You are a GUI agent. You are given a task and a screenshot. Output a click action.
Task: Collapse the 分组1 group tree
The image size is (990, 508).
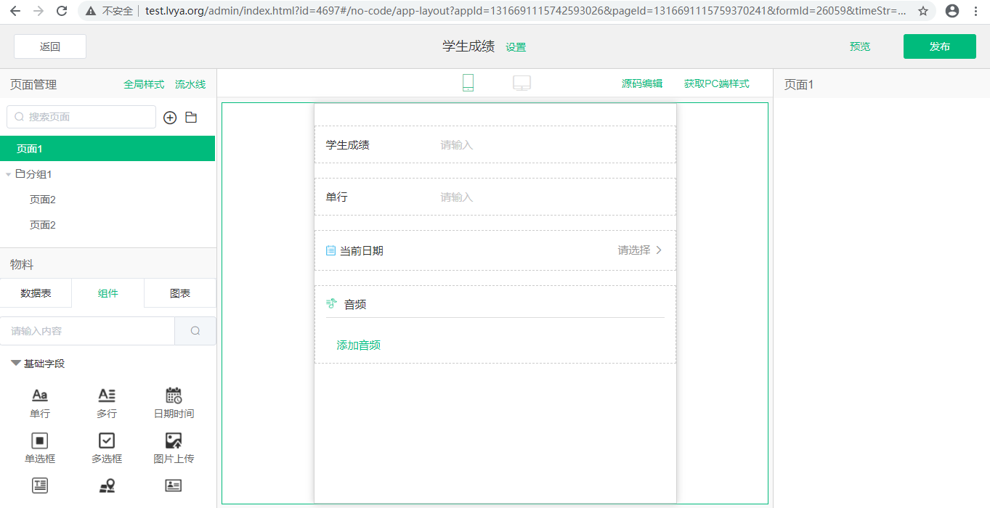pos(9,174)
